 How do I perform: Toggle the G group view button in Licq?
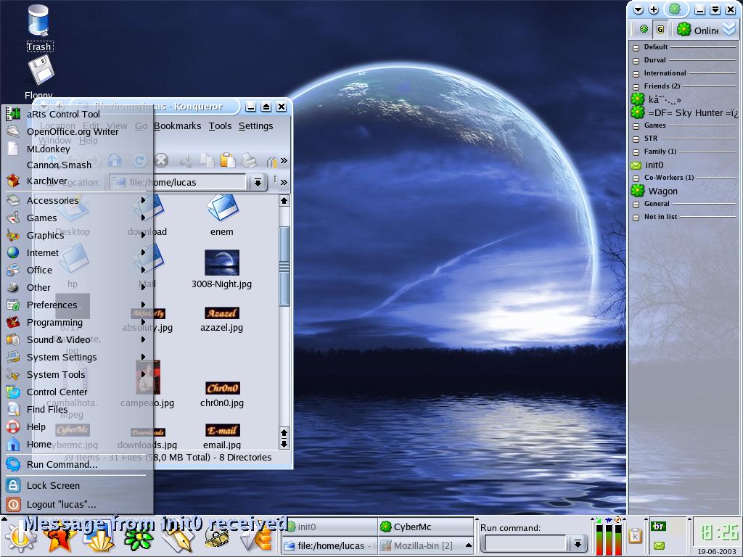pyautogui.click(x=660, y=29)
